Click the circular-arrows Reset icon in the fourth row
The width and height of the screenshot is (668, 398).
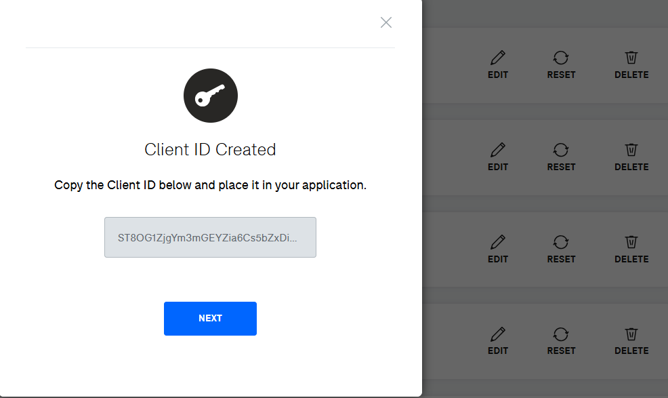561,334
